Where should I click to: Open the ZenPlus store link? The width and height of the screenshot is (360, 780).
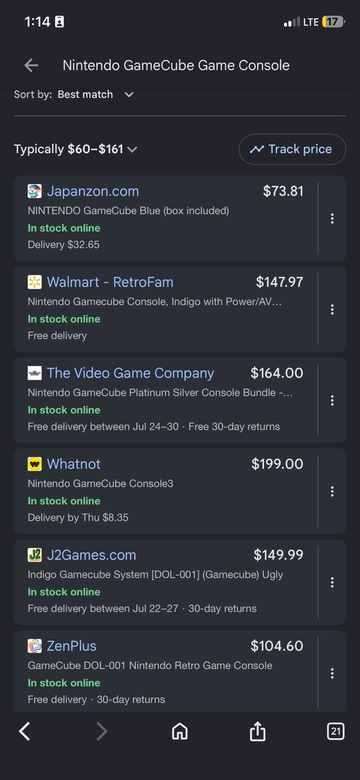[71, 646]
